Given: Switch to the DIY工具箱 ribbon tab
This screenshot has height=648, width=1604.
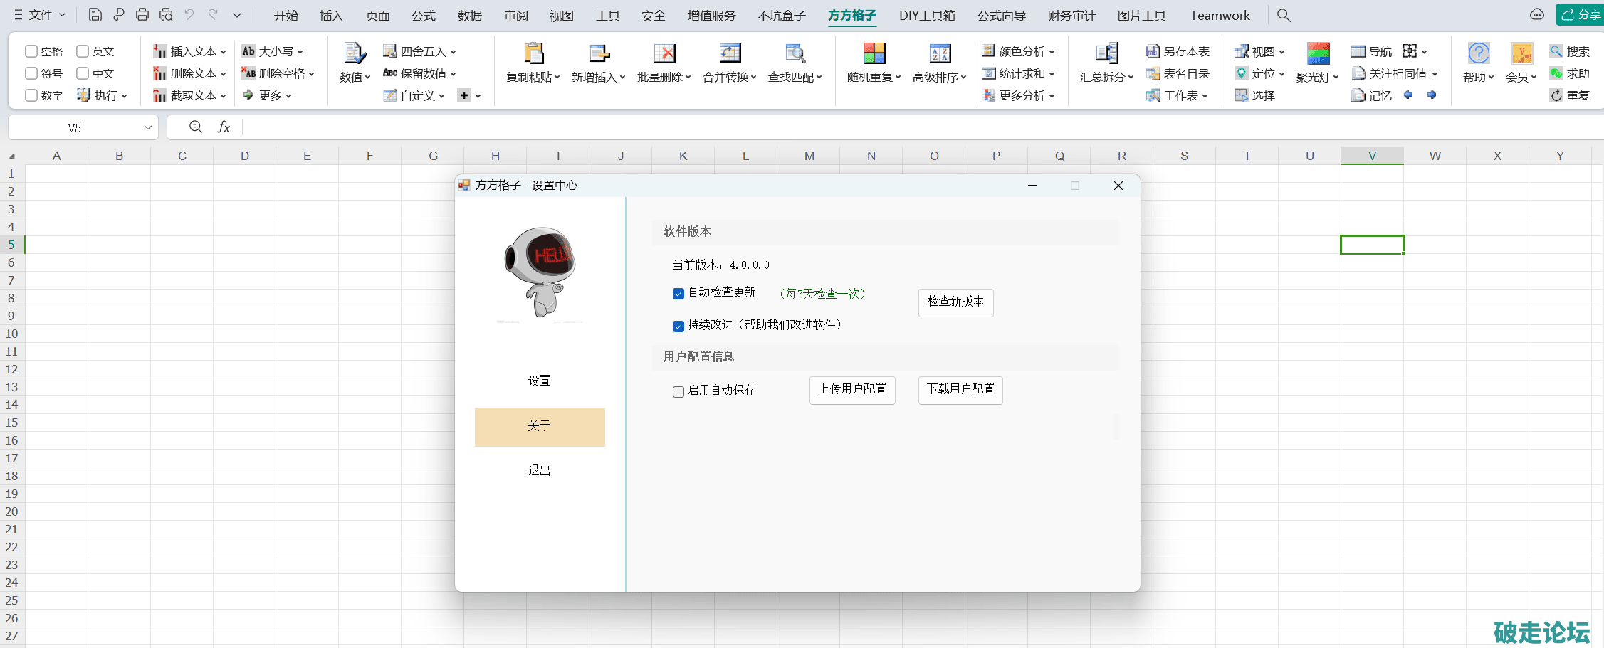Looking at the screenshot, I should pyautogui.click(x=926, y=16).
